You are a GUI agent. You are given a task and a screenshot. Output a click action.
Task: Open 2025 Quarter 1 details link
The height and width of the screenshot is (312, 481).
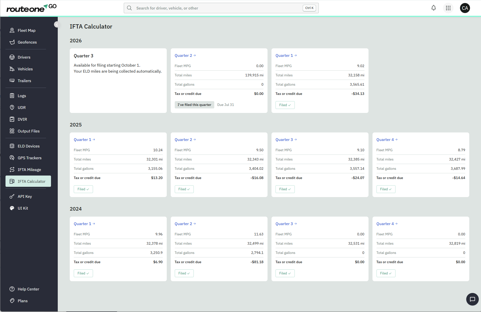84,139
